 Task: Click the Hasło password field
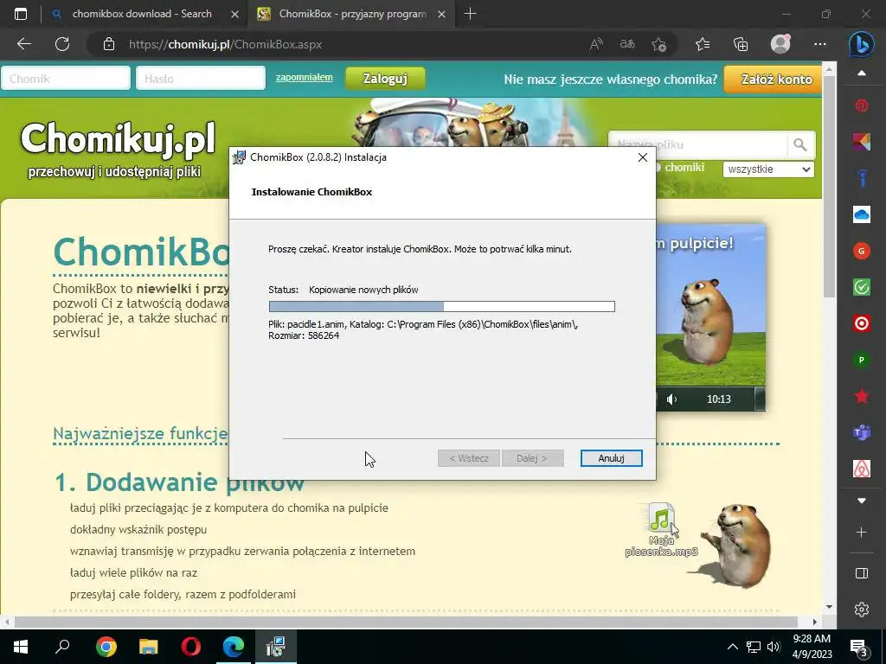[x=201, y=79]
